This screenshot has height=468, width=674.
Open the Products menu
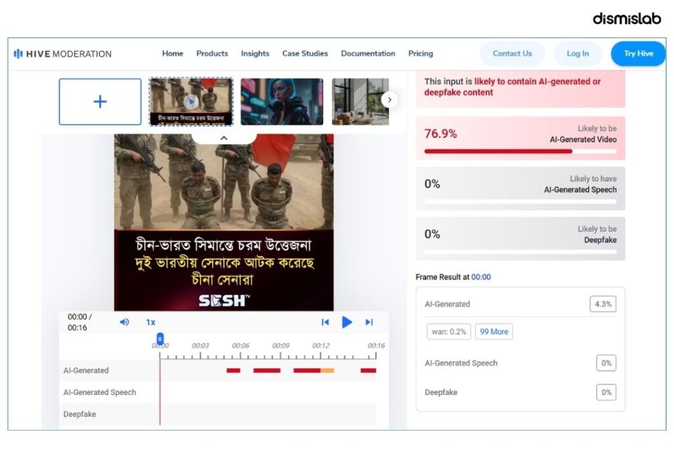pos(212,54)
